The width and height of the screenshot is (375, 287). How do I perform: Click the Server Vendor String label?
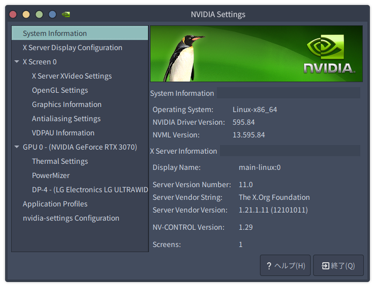(x=187, y=197)
